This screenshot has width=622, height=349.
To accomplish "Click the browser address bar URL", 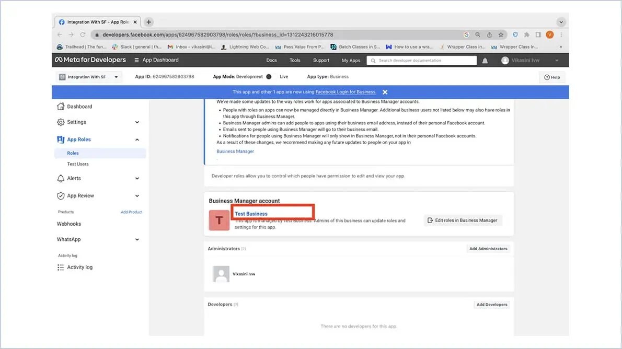I will point(218,35).
